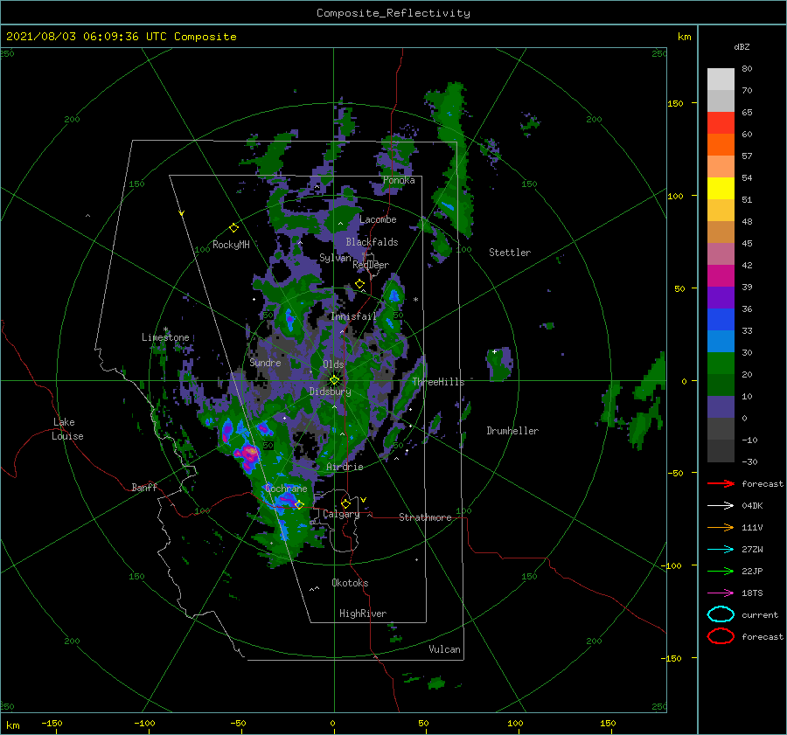This screenshot has width=787, height=735.
Task: Click the Vulcan label
Action: tap(444, 649)
